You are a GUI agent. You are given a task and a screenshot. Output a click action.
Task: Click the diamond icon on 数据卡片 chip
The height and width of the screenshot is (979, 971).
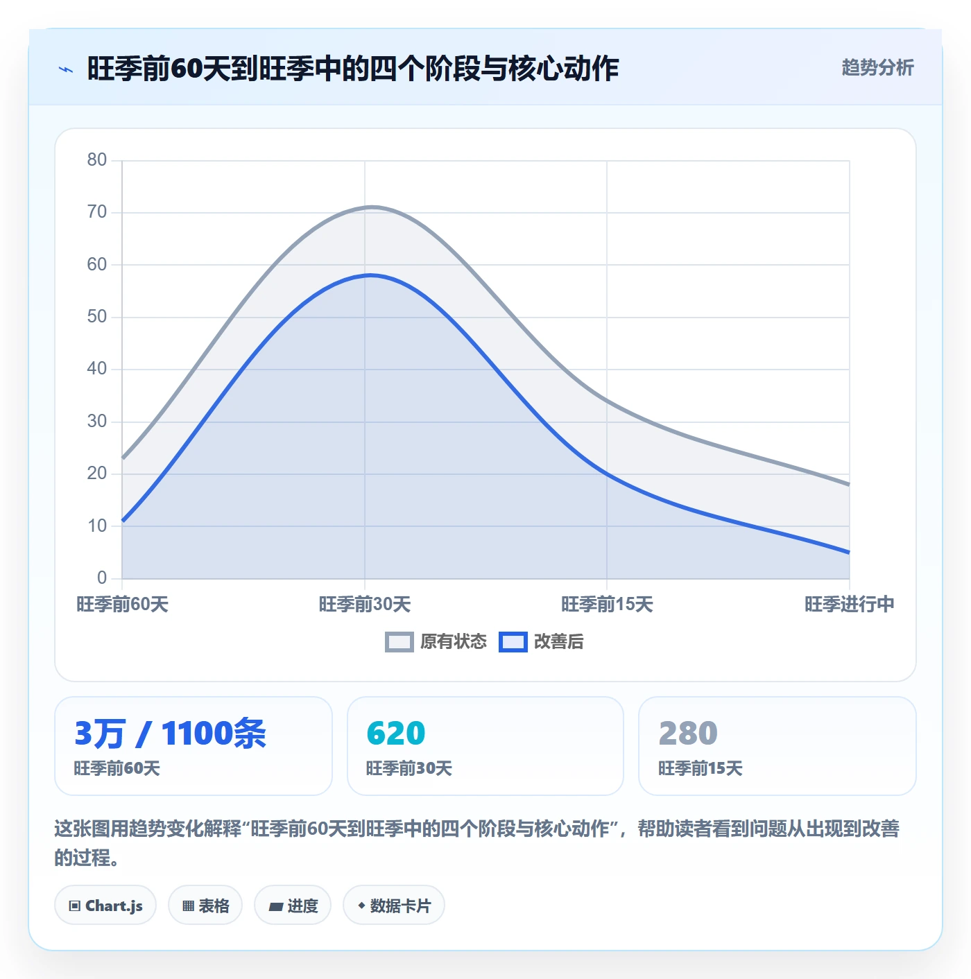click(x=361, y=906)
